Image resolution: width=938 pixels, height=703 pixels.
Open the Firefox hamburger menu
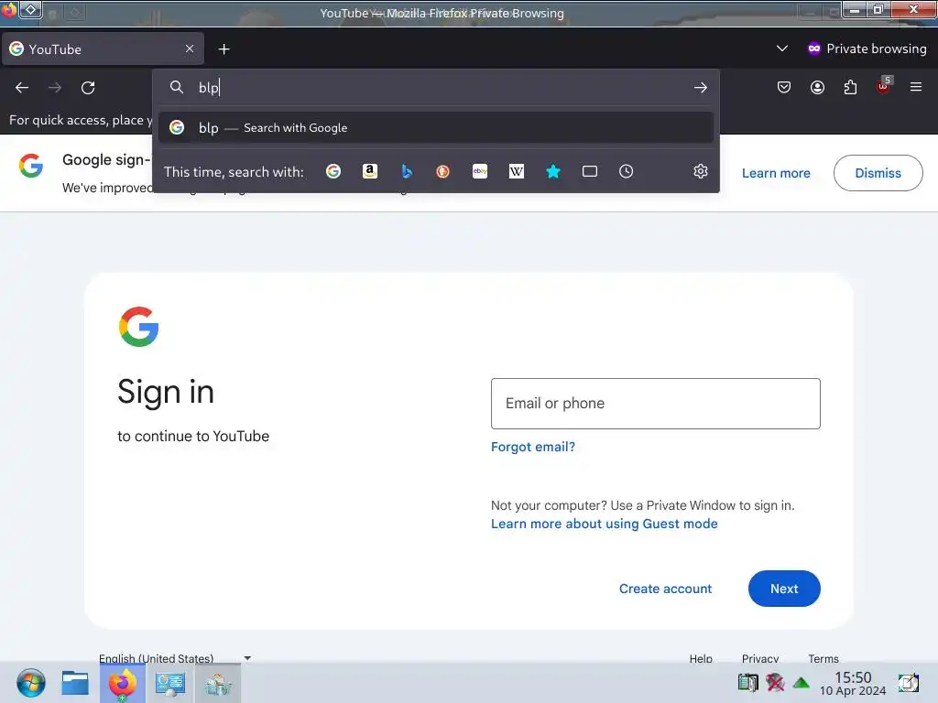(916, 87)
